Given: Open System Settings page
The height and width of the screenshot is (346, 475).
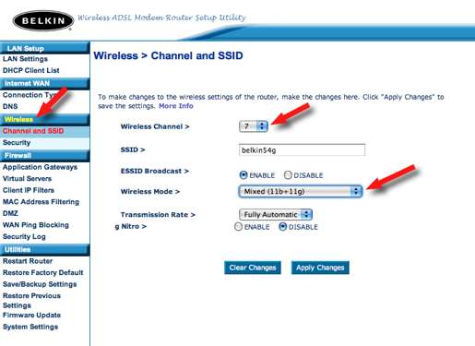Looking at the screenshot, I should click(x=30, y=327).
